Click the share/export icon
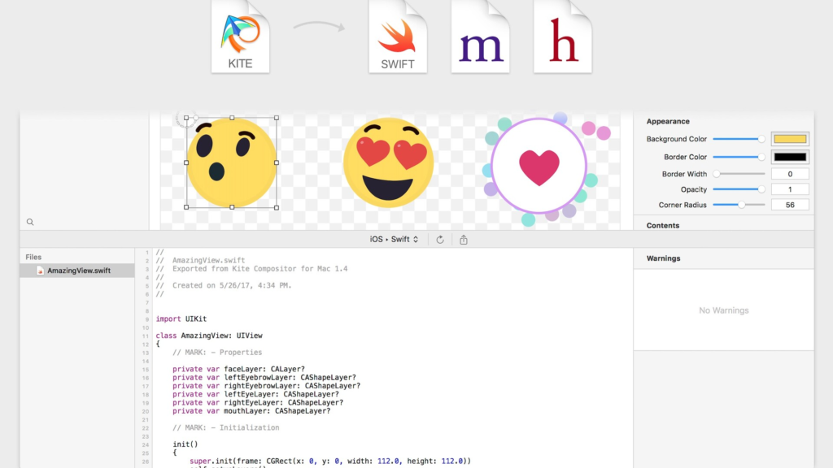 point(463,239)
